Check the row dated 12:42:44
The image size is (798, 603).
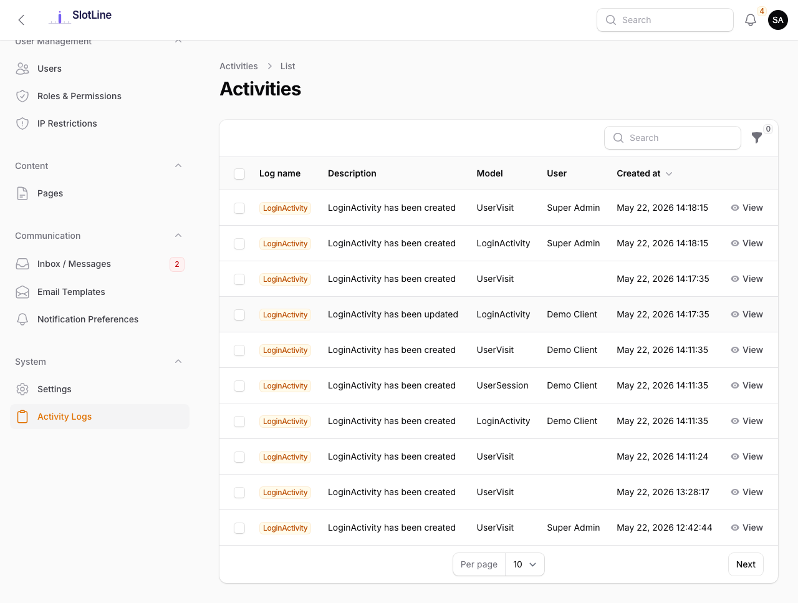point(239,528)
